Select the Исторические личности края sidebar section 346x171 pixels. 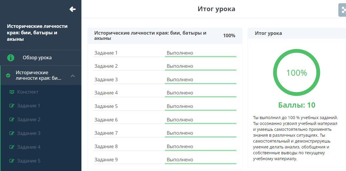point(38,75)
